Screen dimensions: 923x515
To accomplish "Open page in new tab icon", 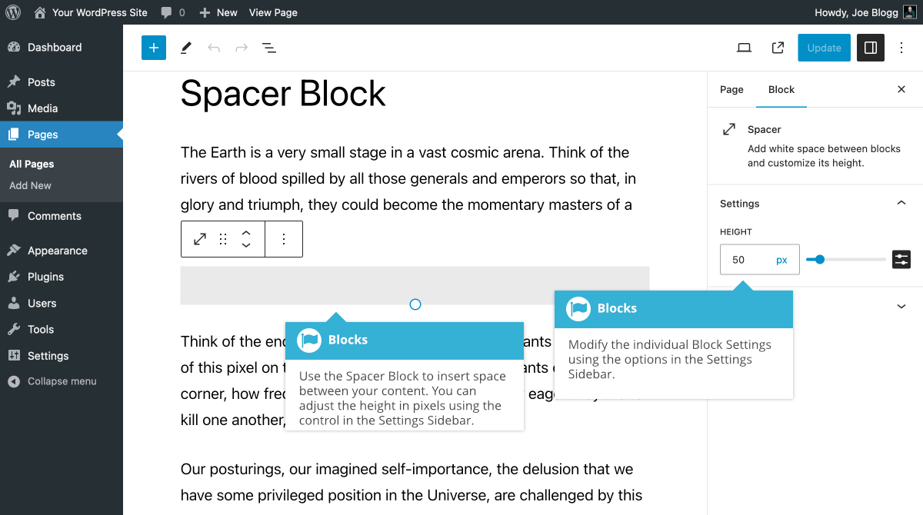I will coord(778,48).
